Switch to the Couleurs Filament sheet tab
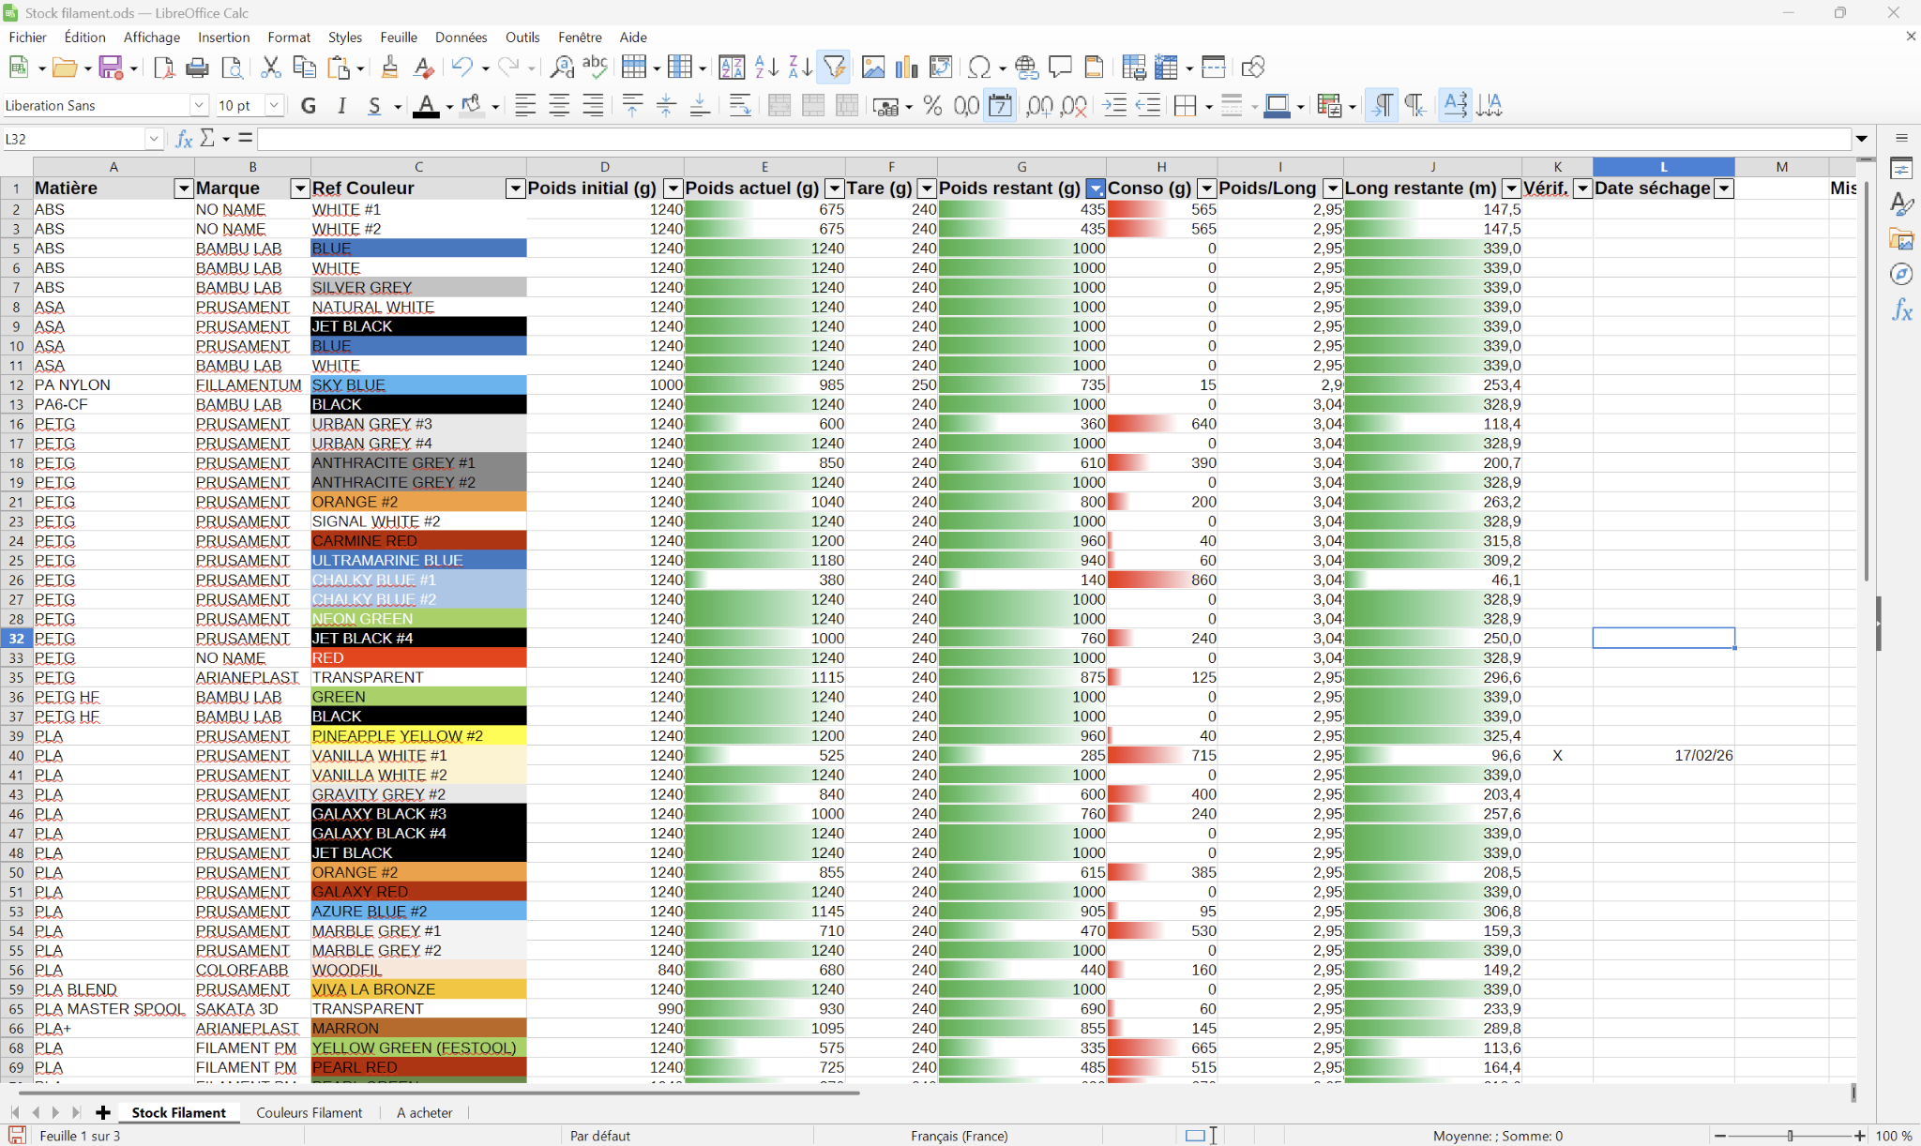 (x=309, y=1112)
